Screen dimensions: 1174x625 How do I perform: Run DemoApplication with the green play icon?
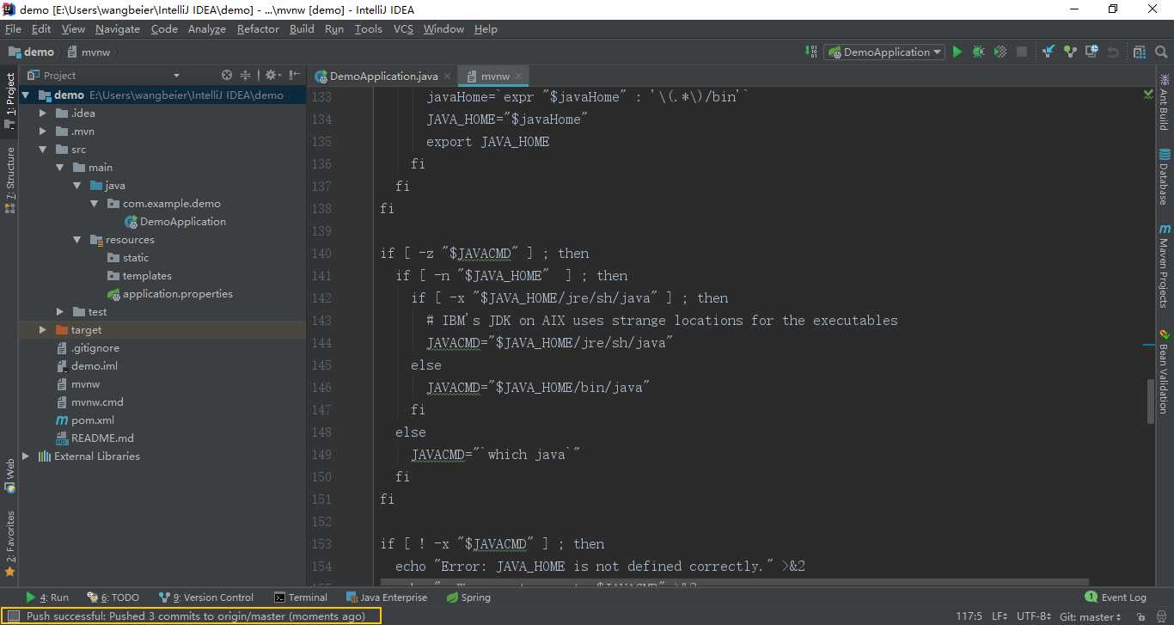pos(957,52)
